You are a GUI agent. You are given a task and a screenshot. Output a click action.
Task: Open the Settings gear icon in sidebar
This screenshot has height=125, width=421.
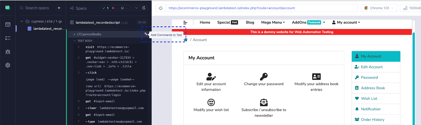8,65
